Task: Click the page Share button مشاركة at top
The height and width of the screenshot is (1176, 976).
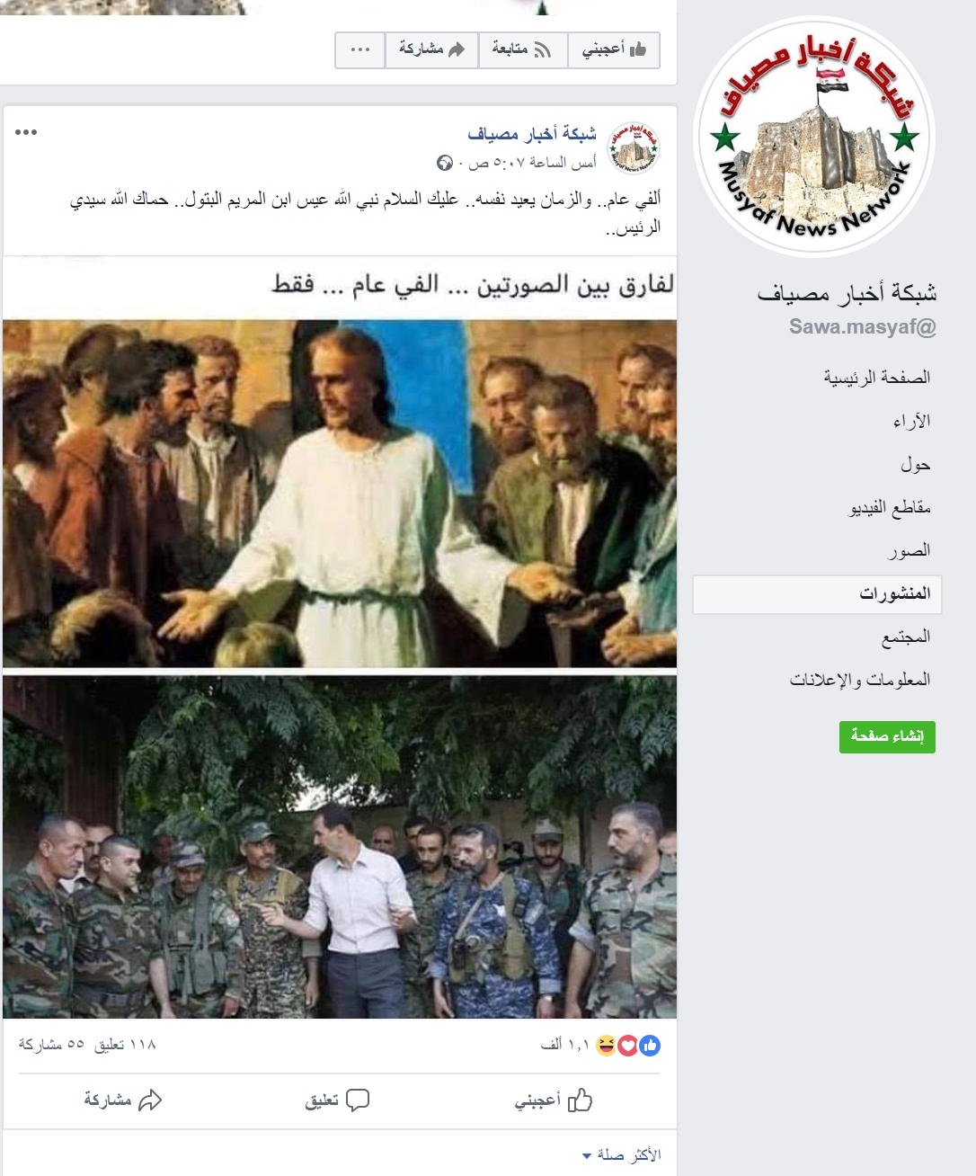Action: [x=431, y=49]
